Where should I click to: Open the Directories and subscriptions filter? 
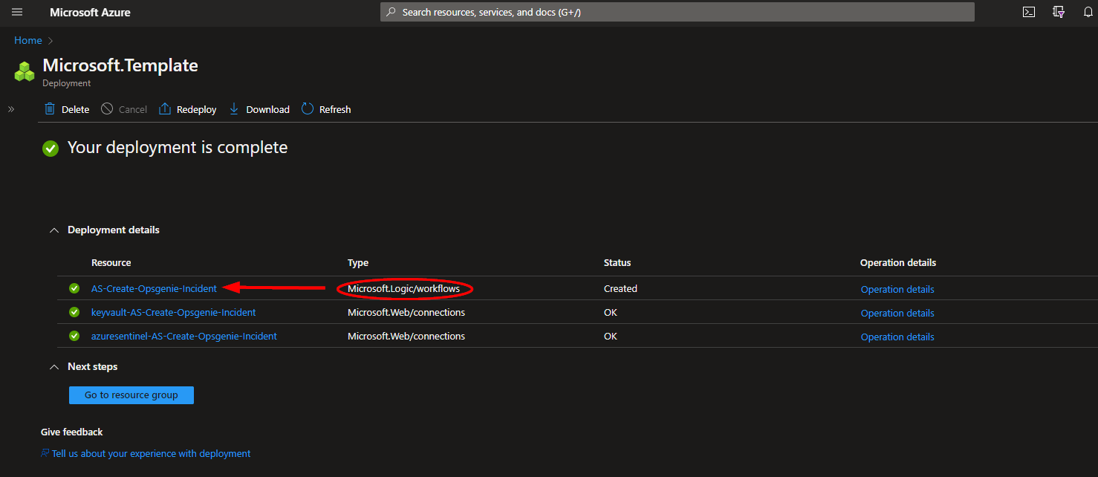point(1059,12)
